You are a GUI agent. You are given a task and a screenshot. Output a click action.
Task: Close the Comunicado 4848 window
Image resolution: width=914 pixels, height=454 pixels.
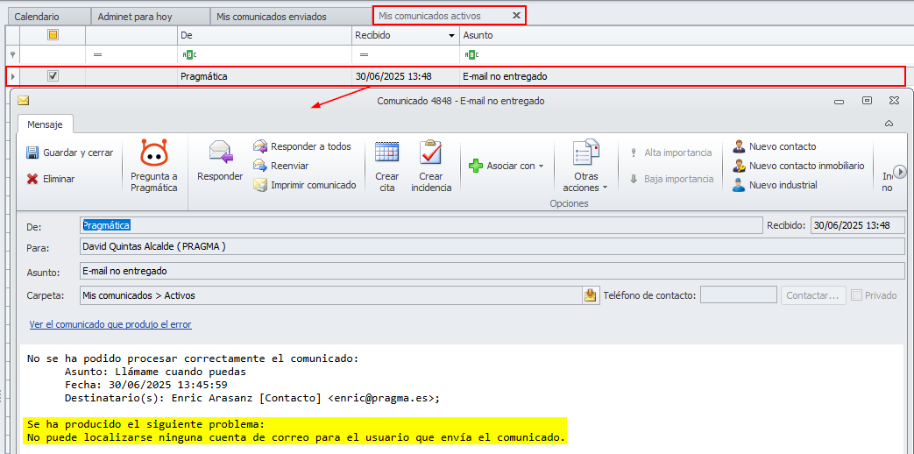(894, 100)
